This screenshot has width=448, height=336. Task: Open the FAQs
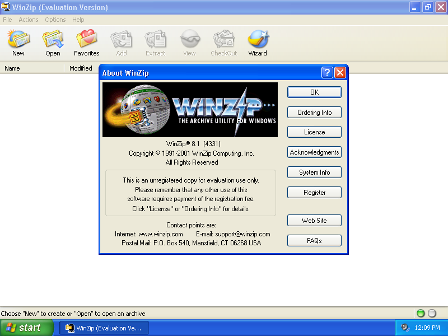tap(314, 241)
